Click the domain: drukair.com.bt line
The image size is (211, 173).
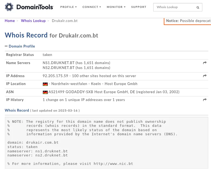[x=33, y=143]
